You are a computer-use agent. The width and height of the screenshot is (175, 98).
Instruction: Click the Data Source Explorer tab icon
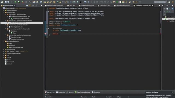click(x=75, y=92)
